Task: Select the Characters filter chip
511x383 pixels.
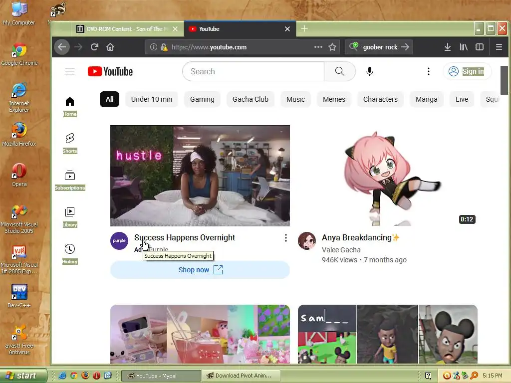Action: (x=380, y=99)
